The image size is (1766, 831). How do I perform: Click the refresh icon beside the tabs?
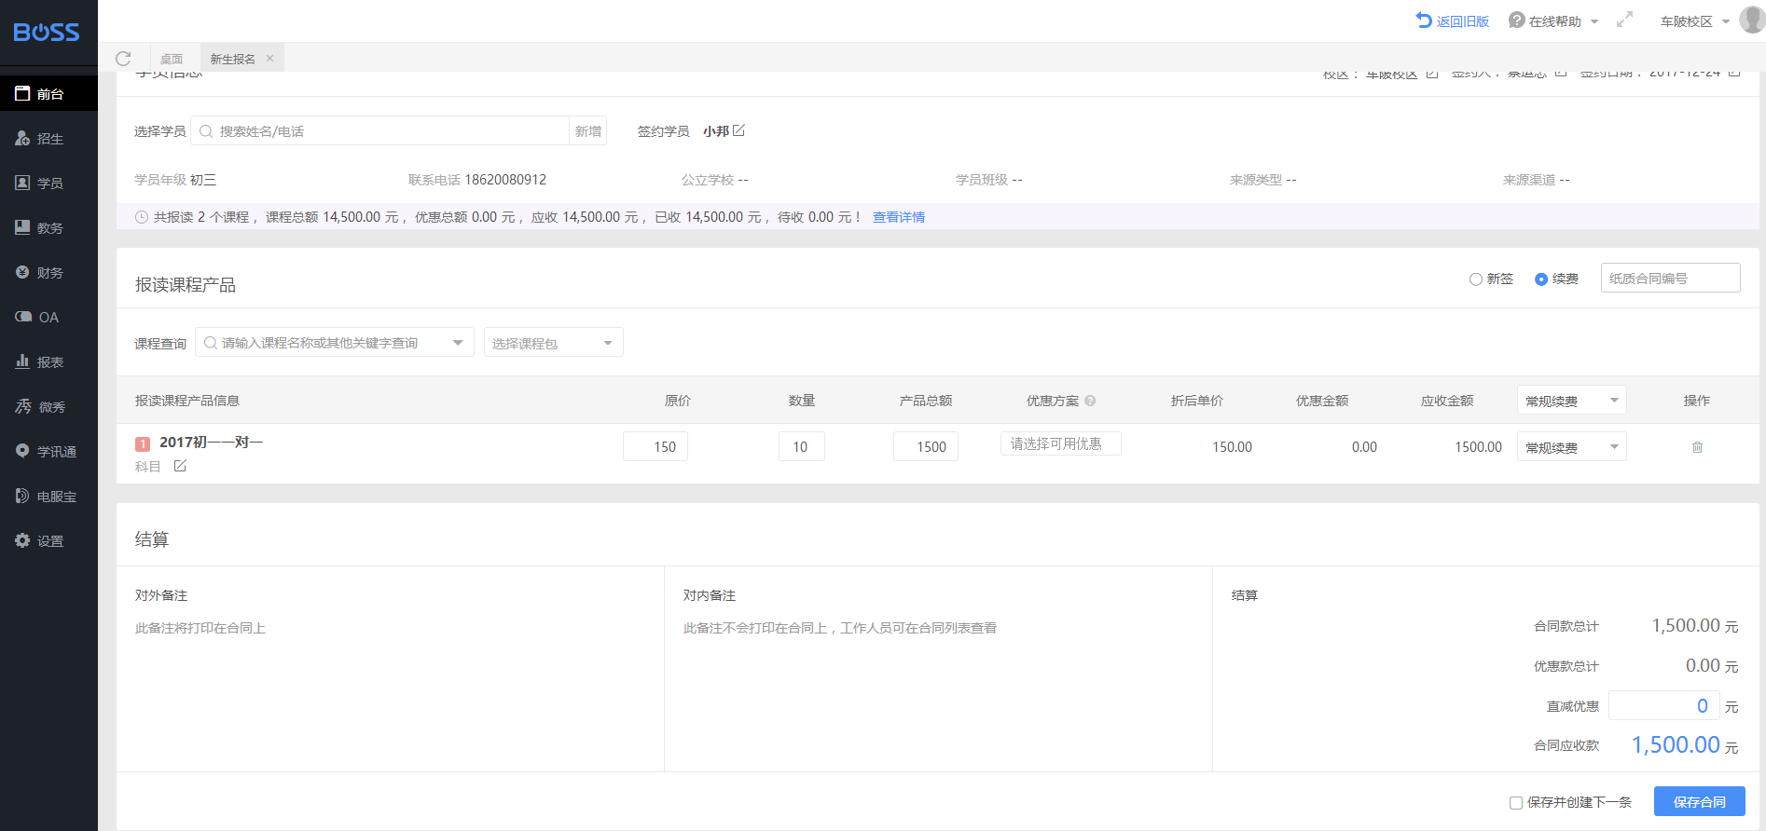click(123, 59)
